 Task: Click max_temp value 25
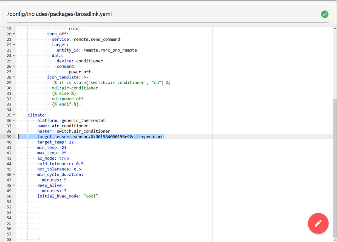click(64, 153)
